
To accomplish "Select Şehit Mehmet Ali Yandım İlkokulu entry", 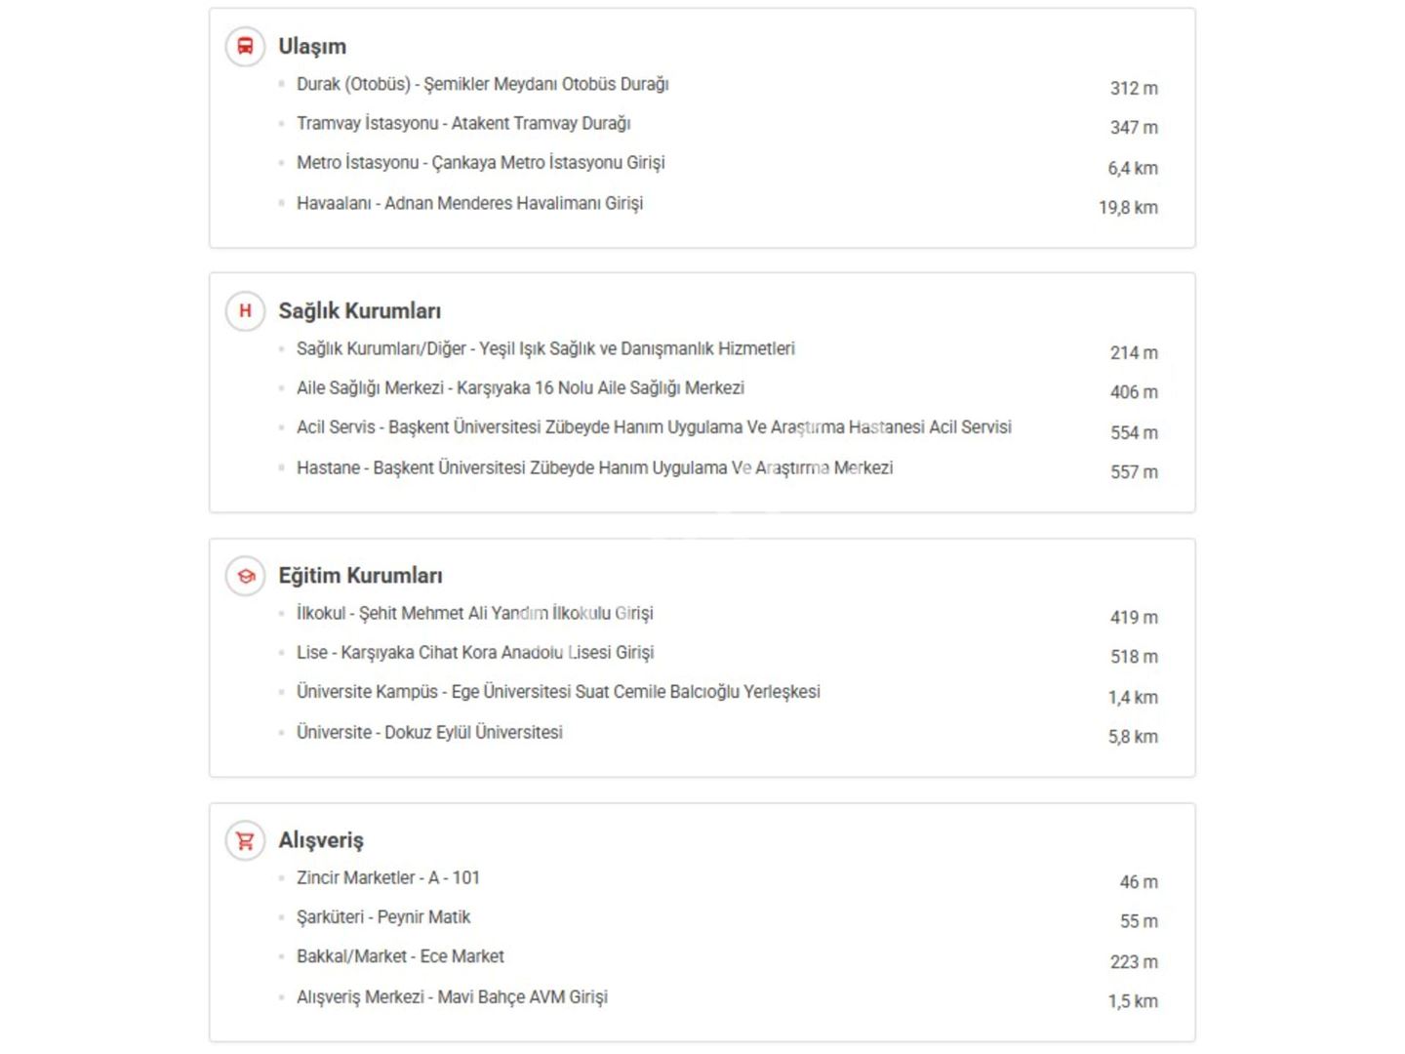I will [x=474, y=614].
